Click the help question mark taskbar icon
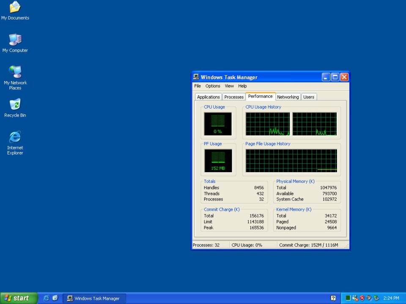 [x=333, y=298]
